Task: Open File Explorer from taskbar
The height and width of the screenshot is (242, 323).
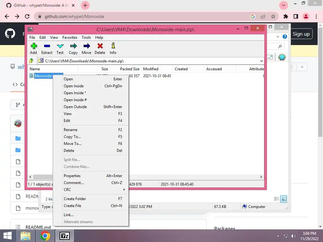Action: (x=26, y=236)
